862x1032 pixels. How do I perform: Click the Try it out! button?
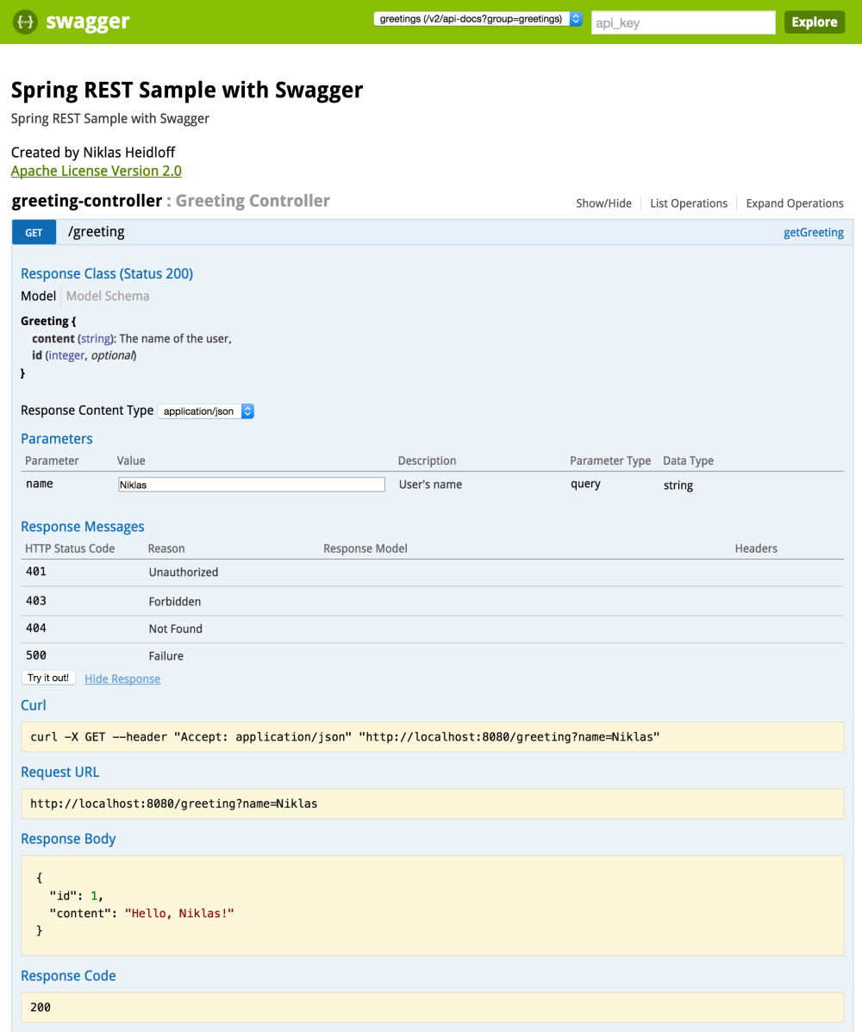pos(48,678)
